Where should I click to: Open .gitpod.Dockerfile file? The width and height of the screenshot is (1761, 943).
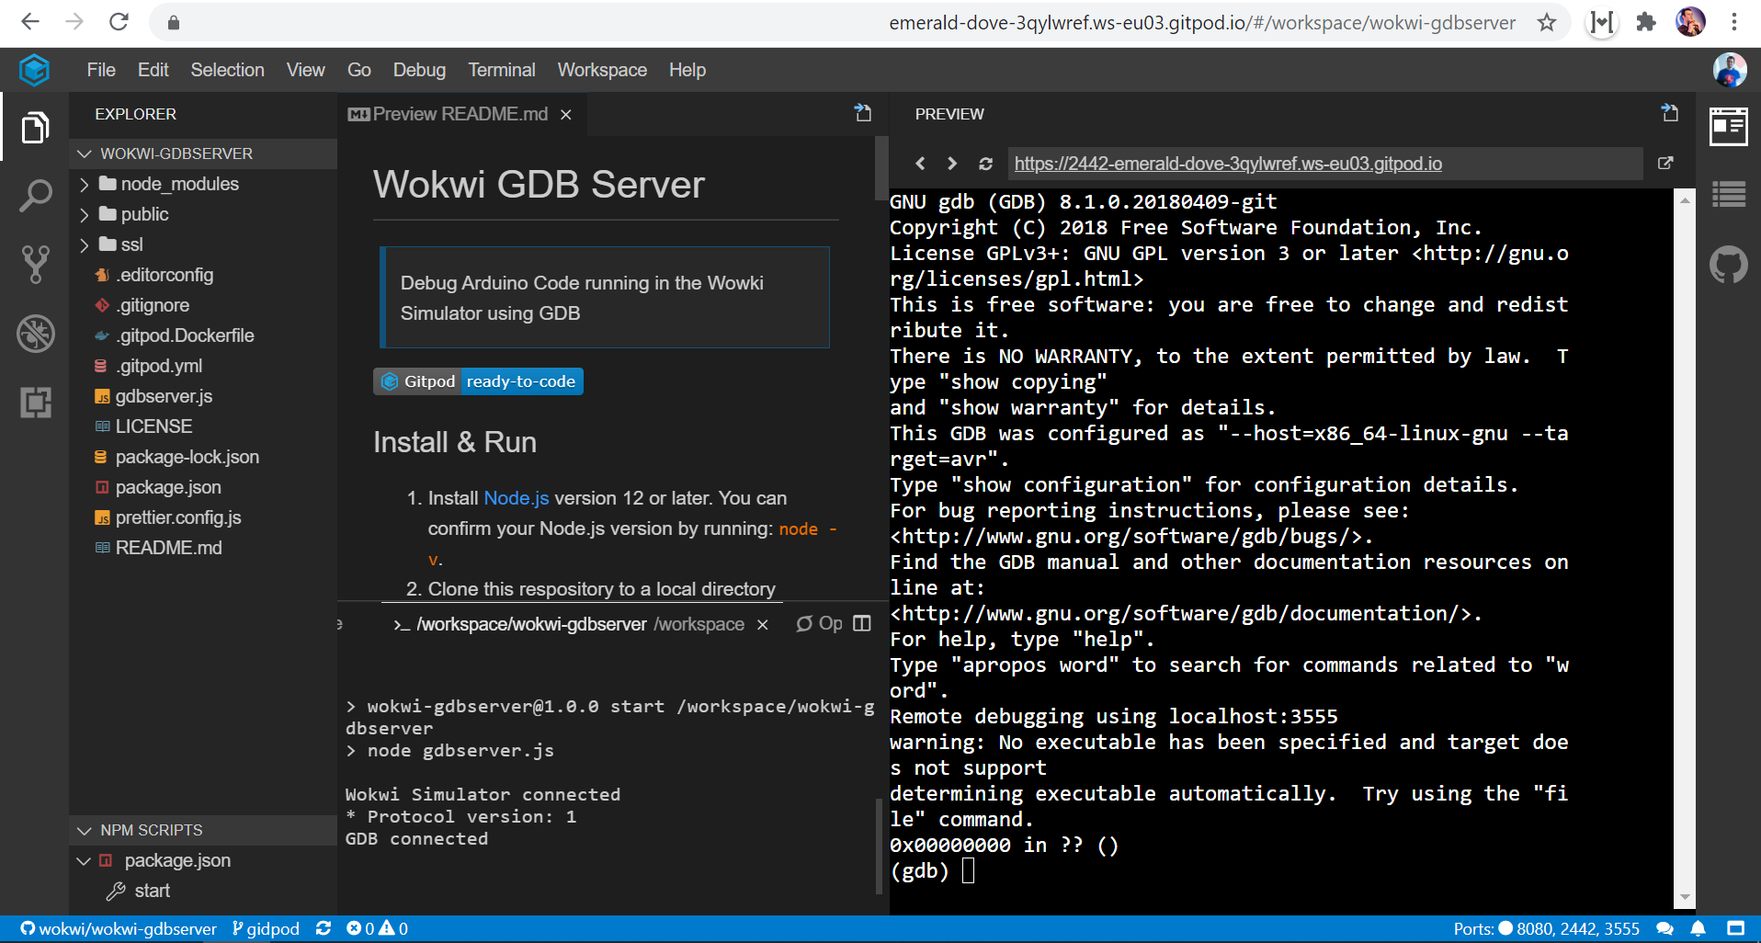185,335
